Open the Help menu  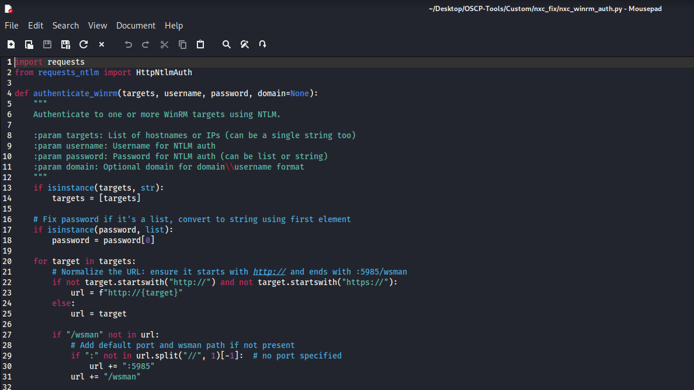[173, 26]
